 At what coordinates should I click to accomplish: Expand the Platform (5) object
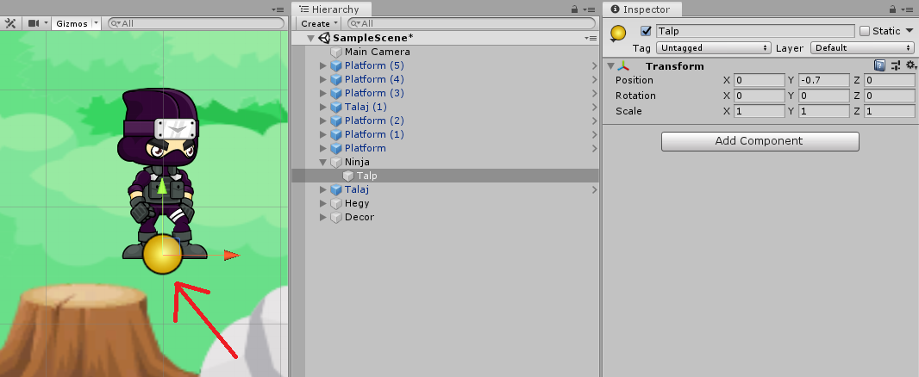point(323,65)
